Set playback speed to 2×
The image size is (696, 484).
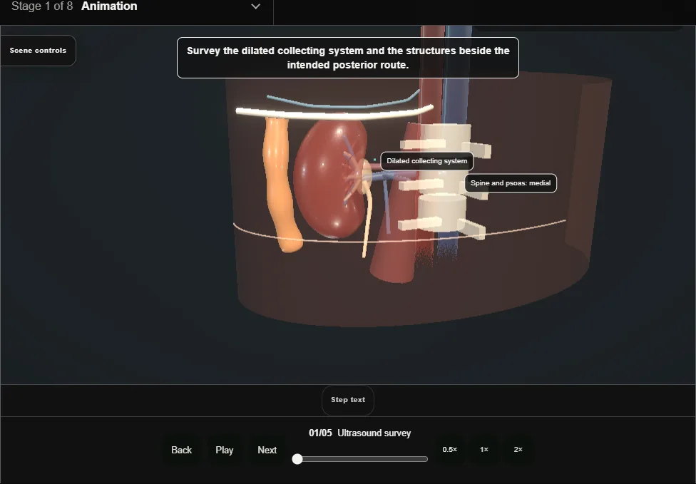pos(518,450)
